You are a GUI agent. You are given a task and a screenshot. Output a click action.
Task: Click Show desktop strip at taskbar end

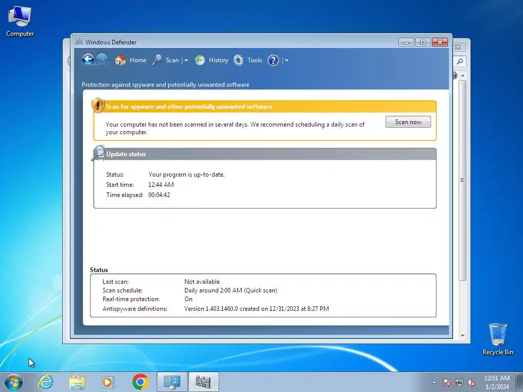[519, 382]
